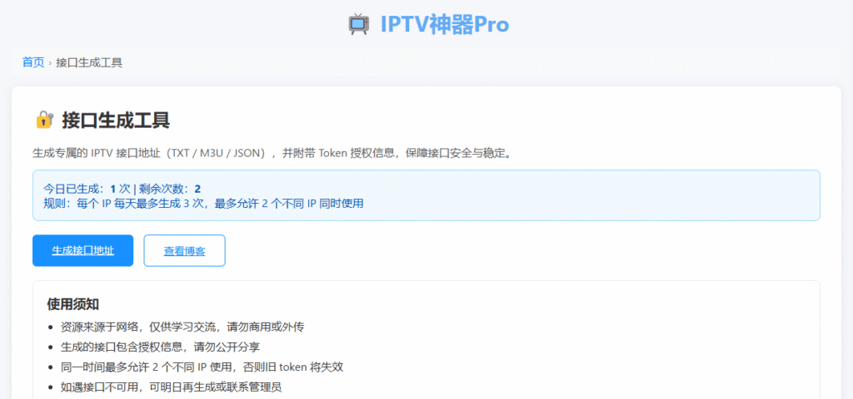Click the IPTV神器Pro site title
Image resolution: width=853 pixels, height=399 pixels.
(444, 25)
